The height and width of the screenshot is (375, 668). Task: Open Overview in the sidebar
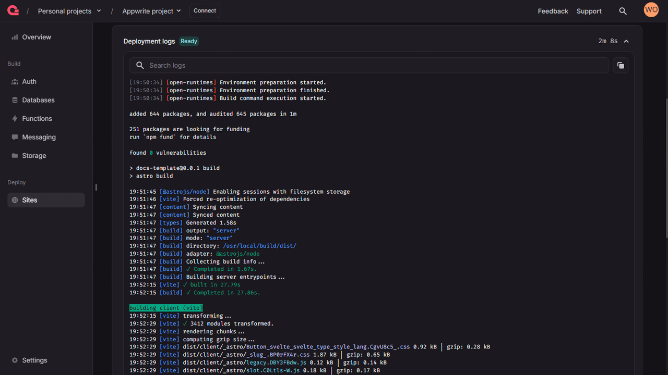[x=46, y=37]
